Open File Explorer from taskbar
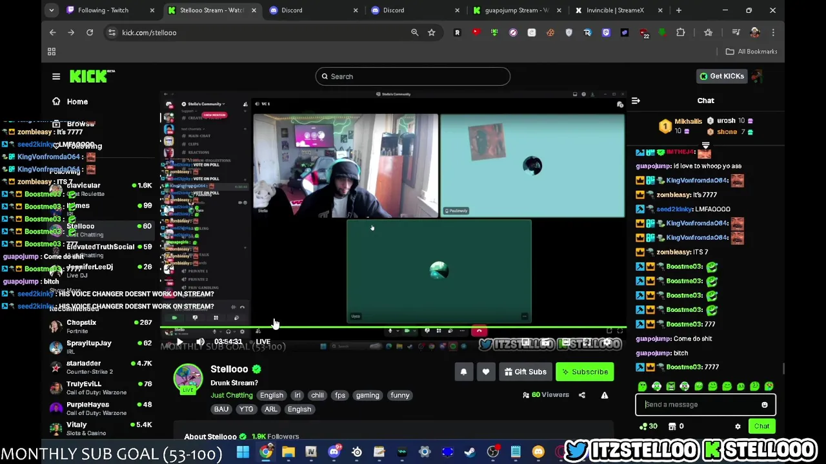Screen dimensions: 826x464 coord(288,452)
